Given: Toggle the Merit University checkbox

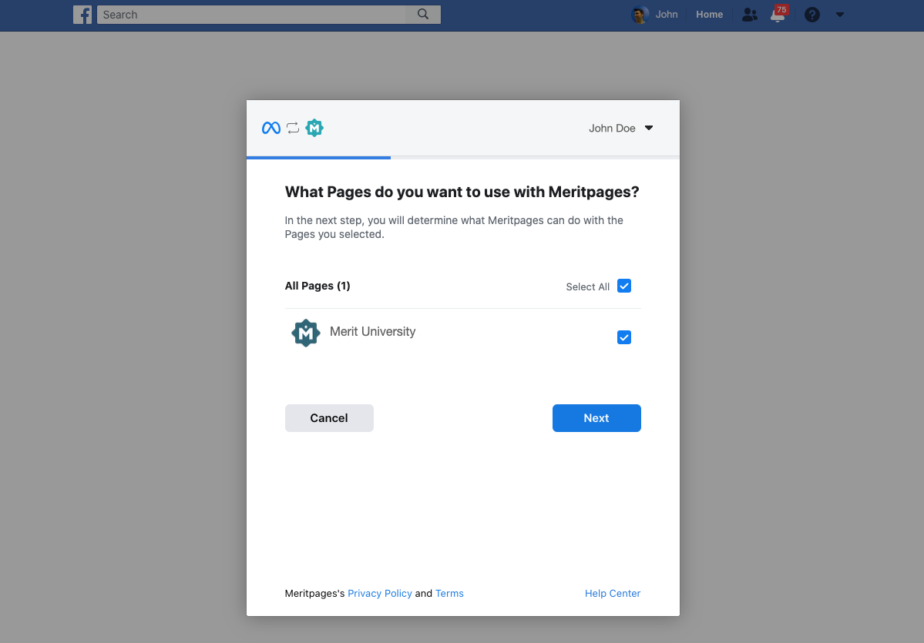Looking at the screenshot, I should coord(624,337).
